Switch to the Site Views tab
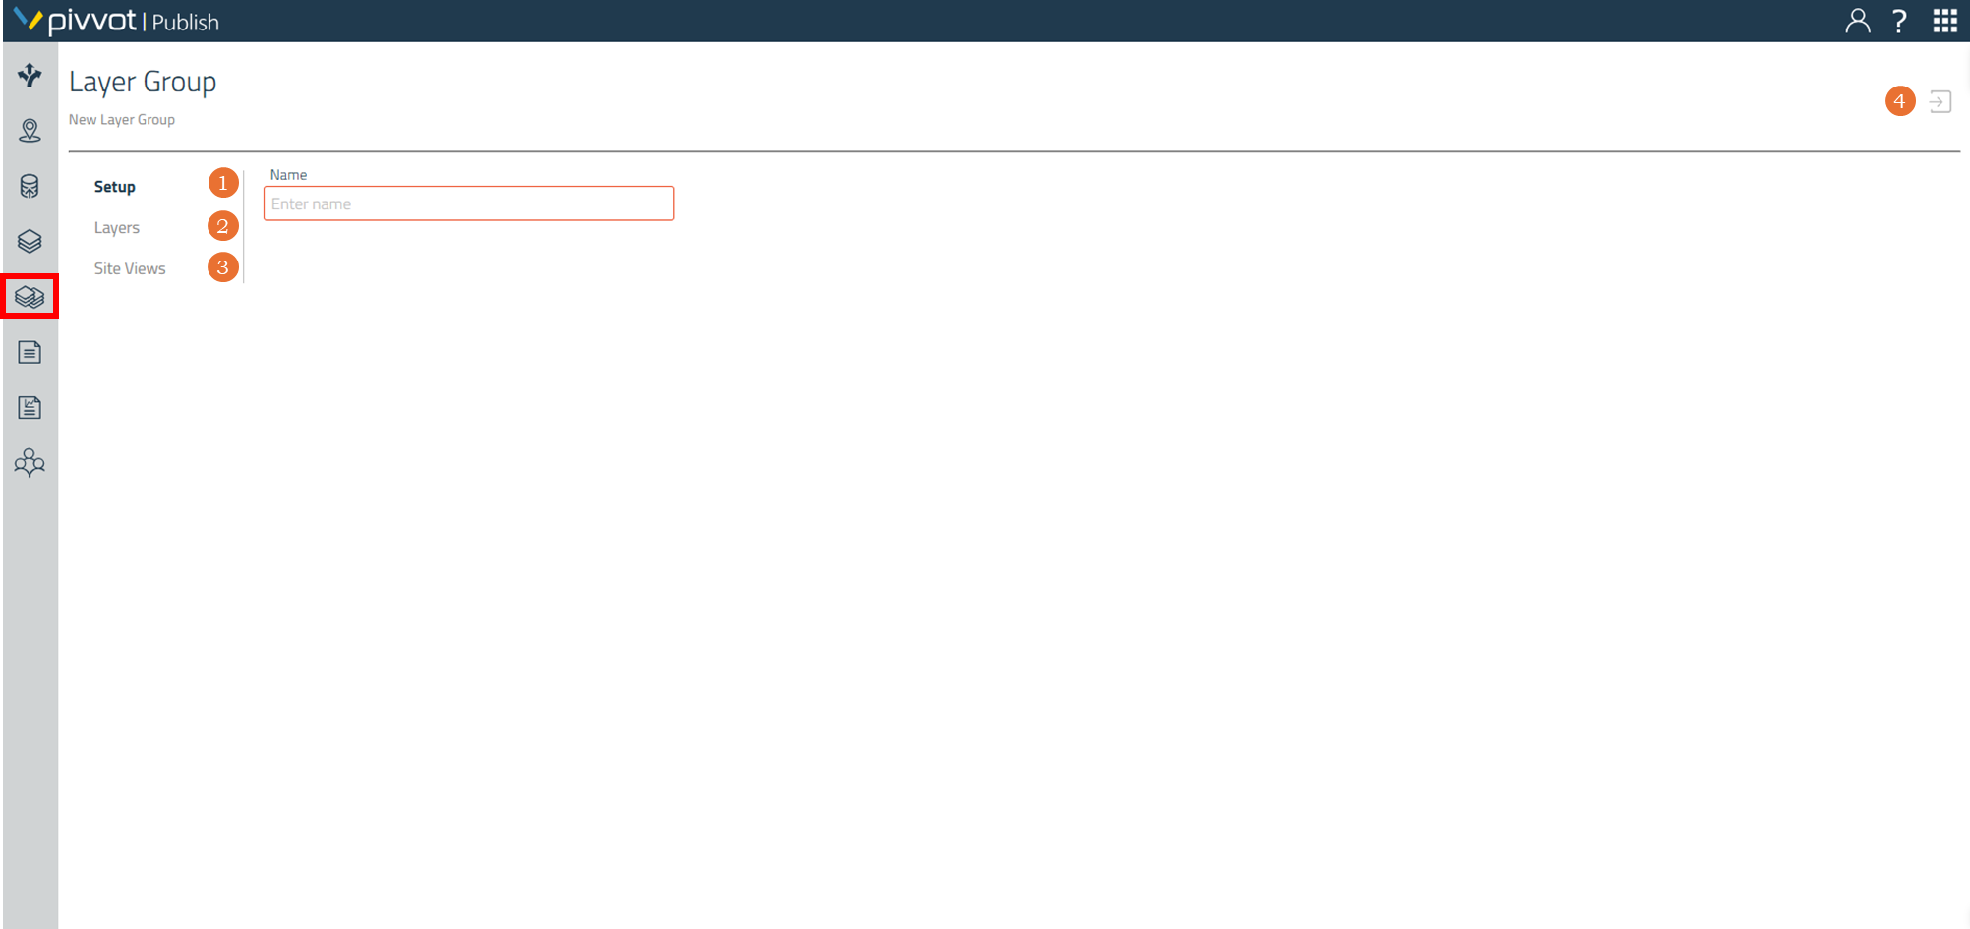 pos(130,268)
